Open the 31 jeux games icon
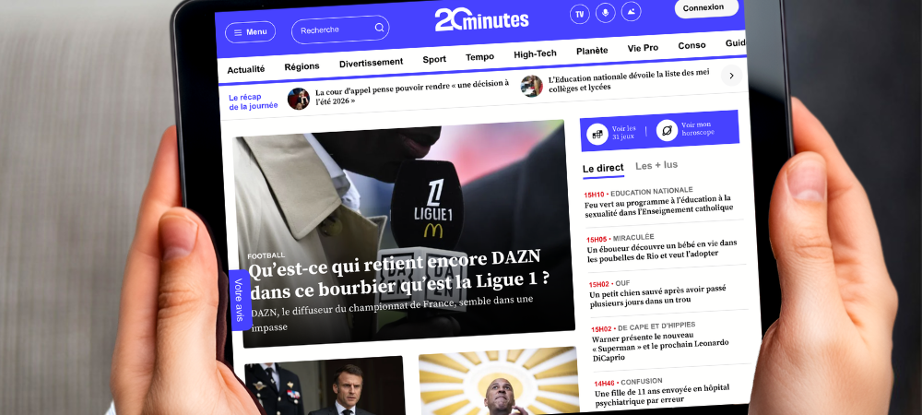Screen dimensions: 922x415 (598, 134)
